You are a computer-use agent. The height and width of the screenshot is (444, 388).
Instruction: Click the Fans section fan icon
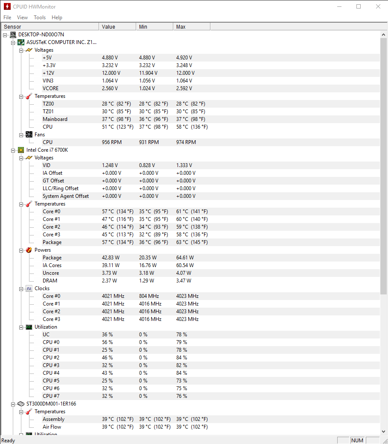29,135
